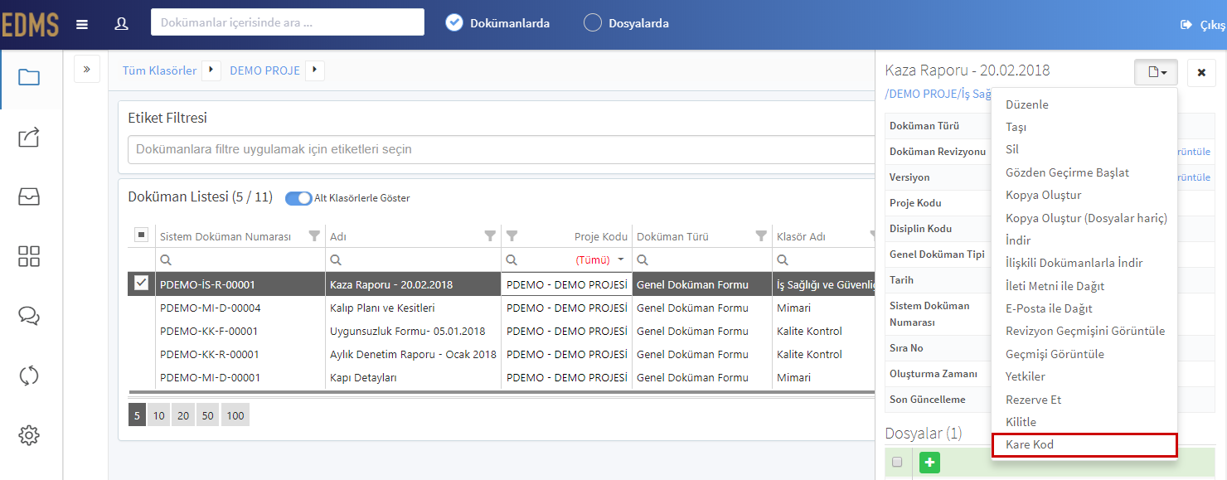Expand the arrow next to Tüm Klasörler

coord(211,70)
